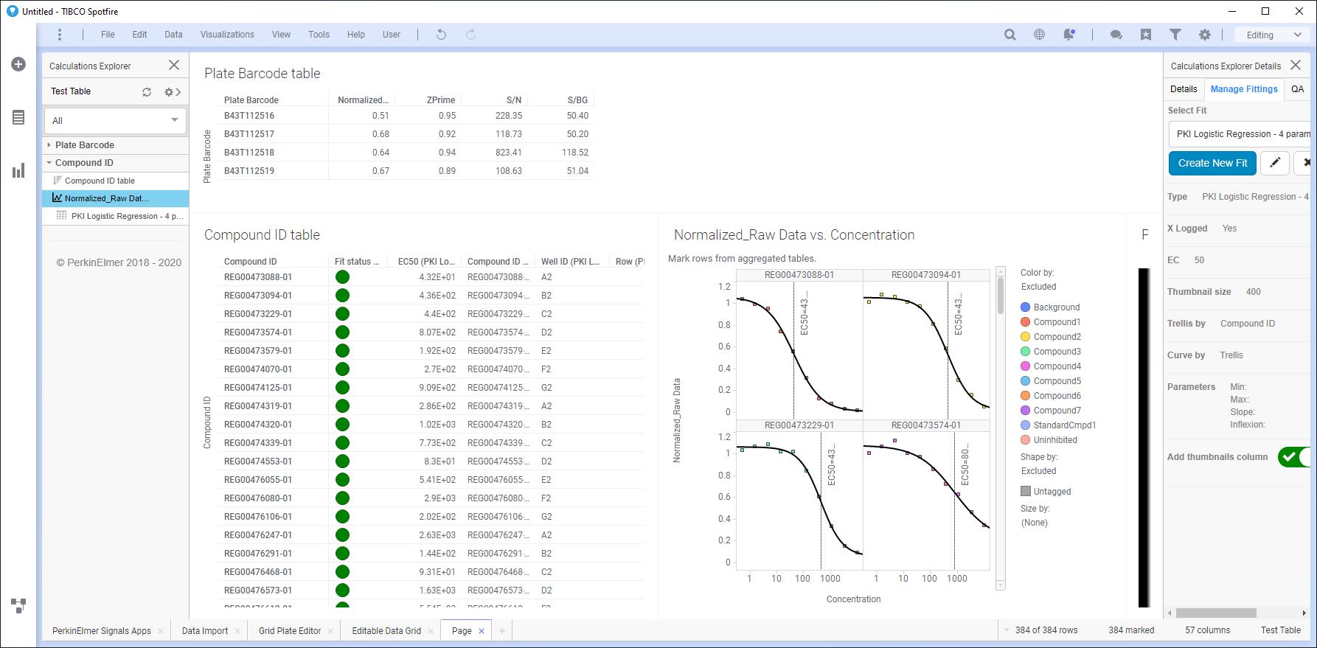This screenshot has height=648, width=1317.
Task: Select Compound ID table tree item
Action: click(x=100, y=181)
